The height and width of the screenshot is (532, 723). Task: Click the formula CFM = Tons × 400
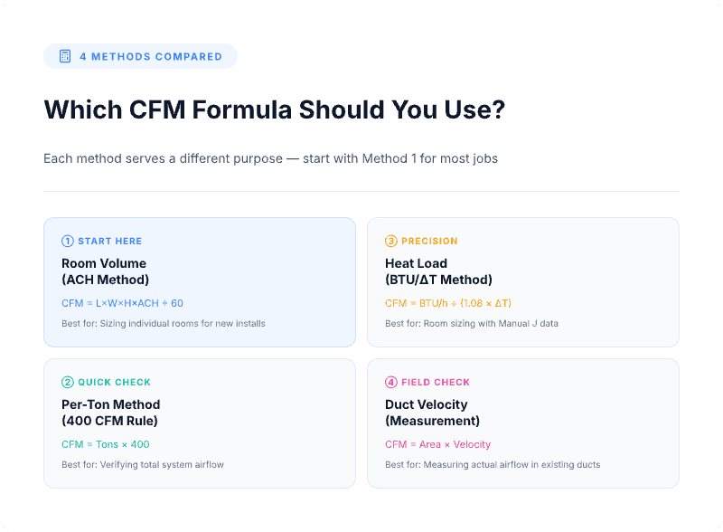[106, 444]
